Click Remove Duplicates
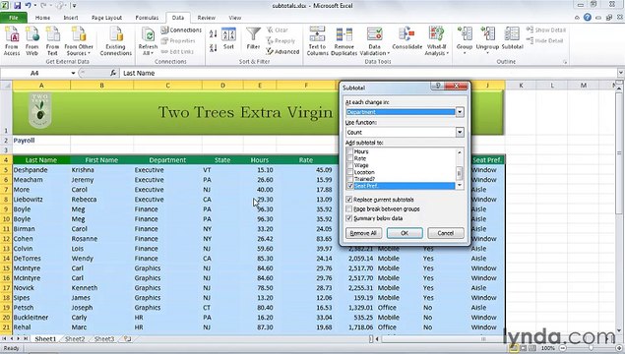 (x=344, y=40)
